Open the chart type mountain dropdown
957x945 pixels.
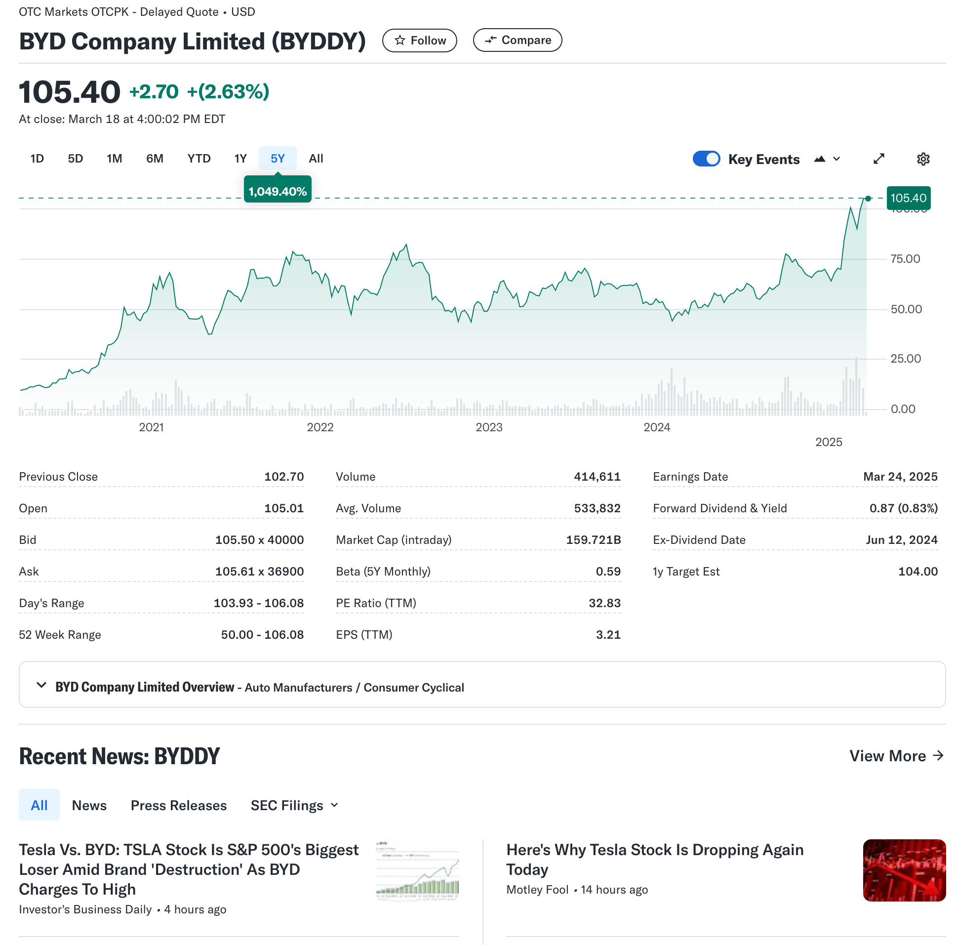coord(827,159)
